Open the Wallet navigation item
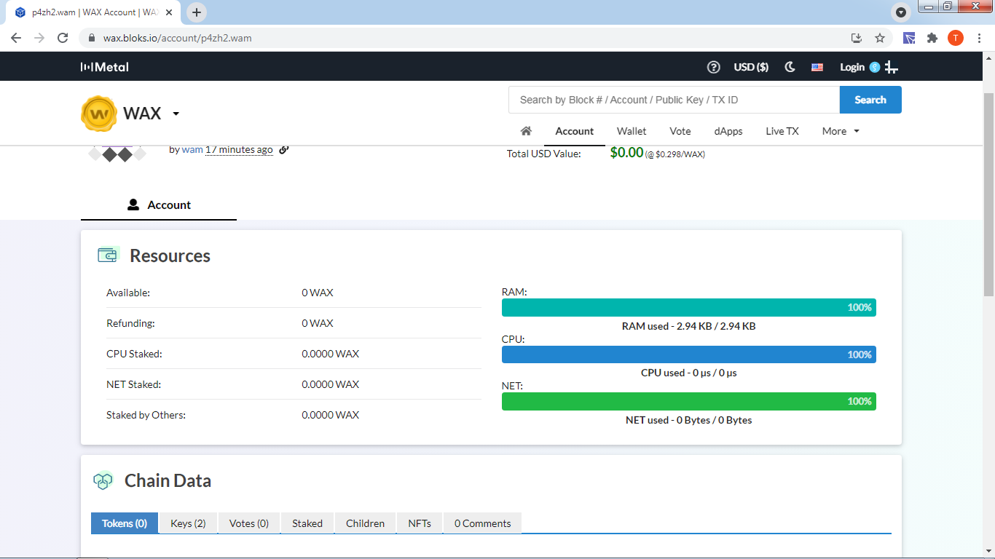This screenshot has height=559, width=995. [x=632, y=131]
